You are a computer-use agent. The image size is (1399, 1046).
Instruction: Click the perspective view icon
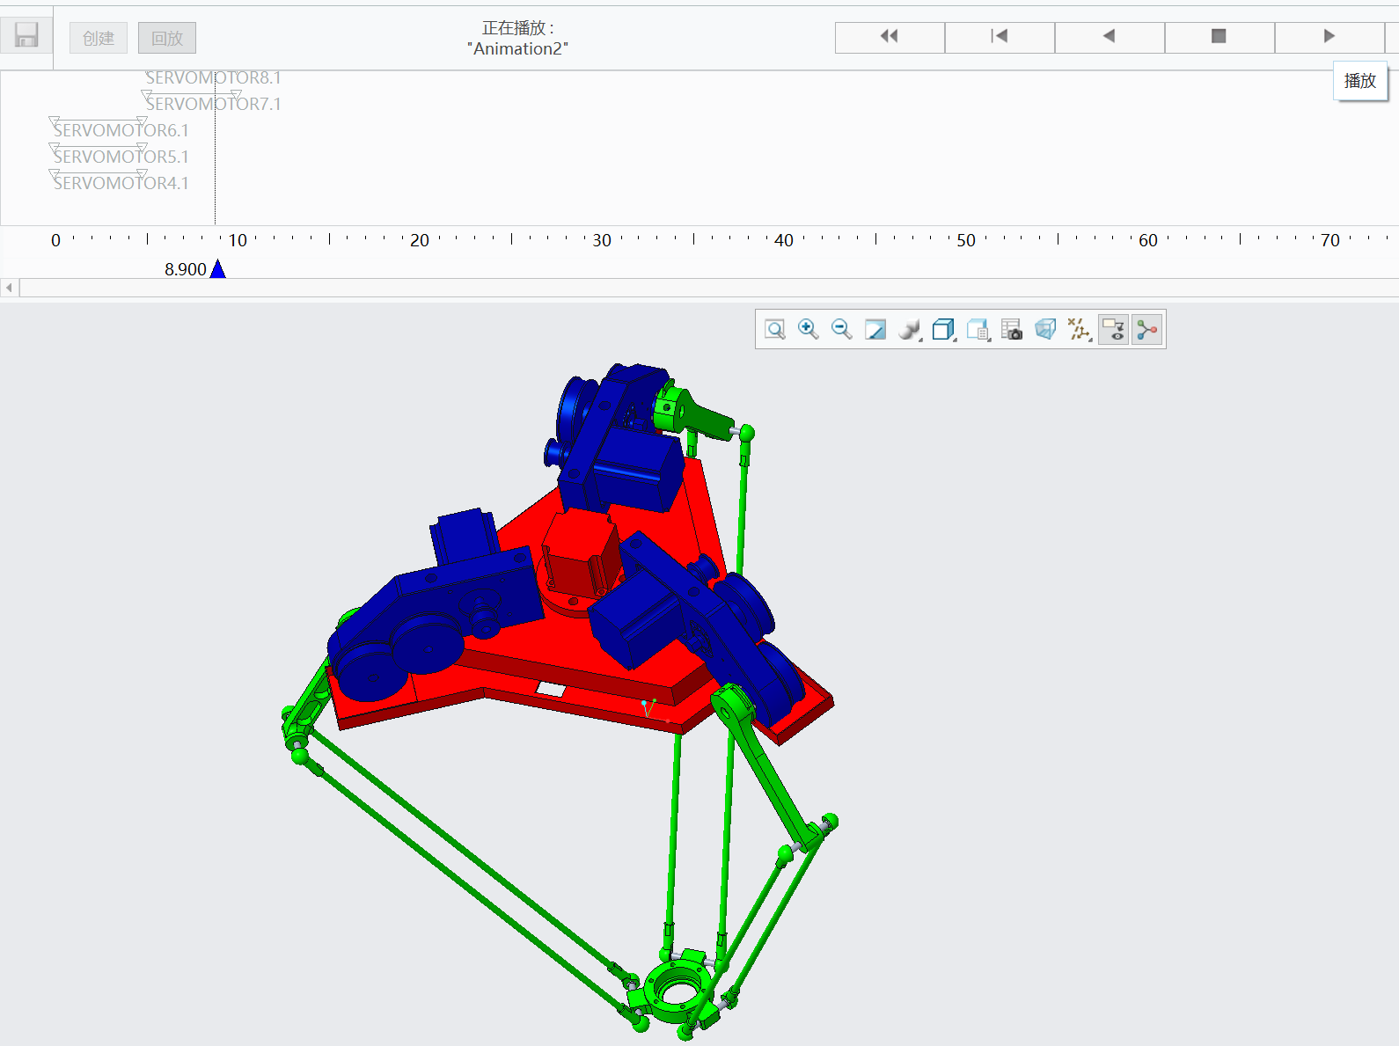[1045, 330]
